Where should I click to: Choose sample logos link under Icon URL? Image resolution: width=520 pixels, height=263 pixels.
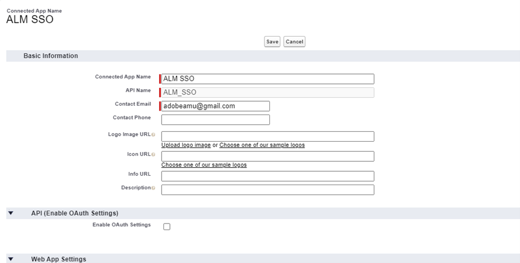204,165
